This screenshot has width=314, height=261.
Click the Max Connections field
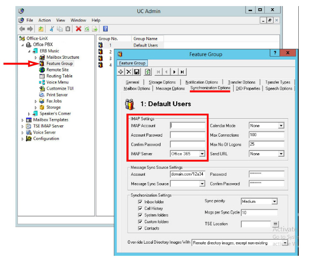pos(266,135)
